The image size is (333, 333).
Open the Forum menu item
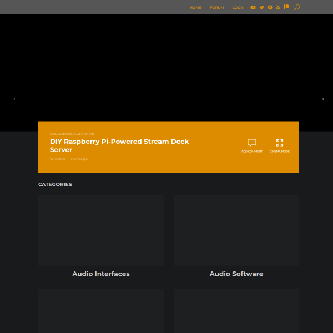[217, 8]
